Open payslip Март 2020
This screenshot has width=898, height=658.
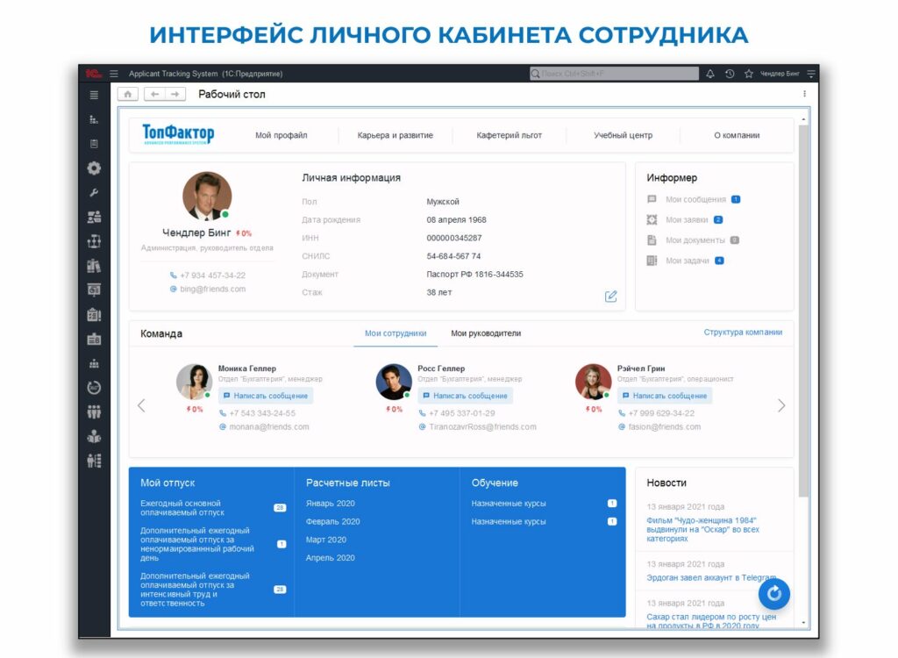click(x=326, y=540)
